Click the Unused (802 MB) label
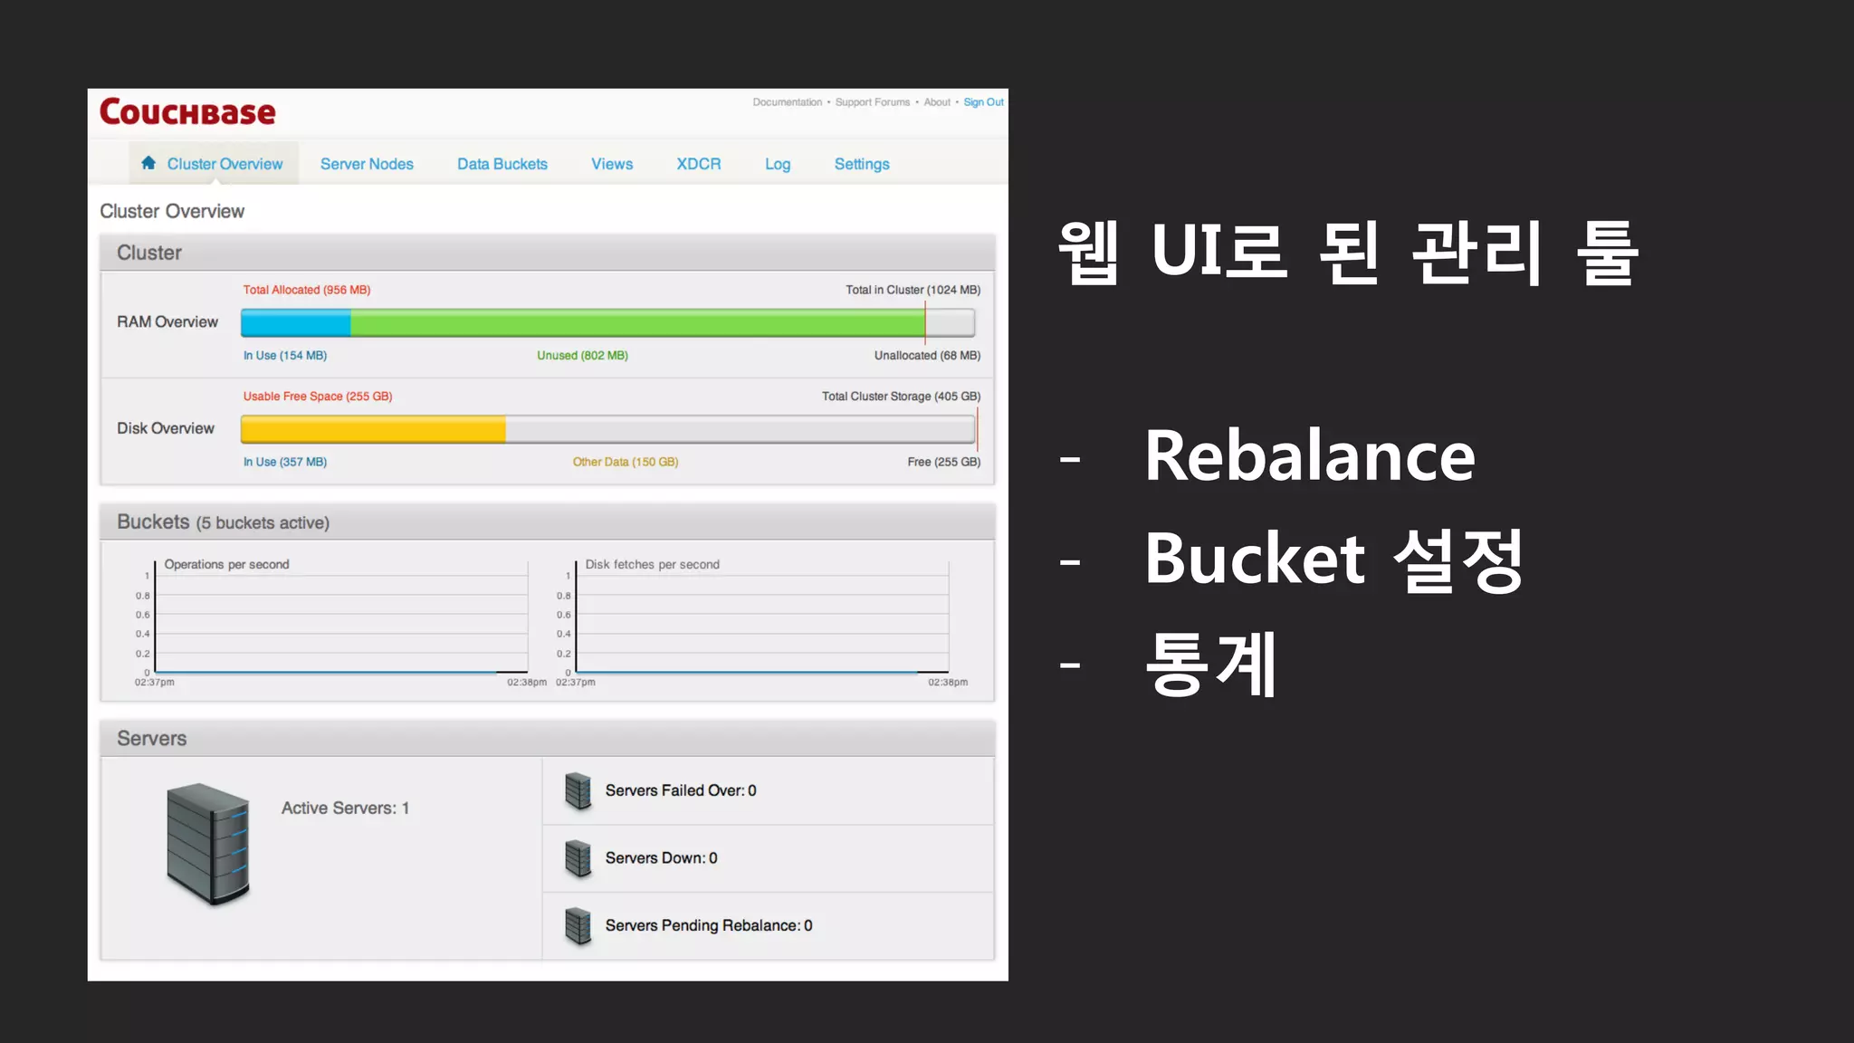The image size is (1854, 1043). (582, 356)
